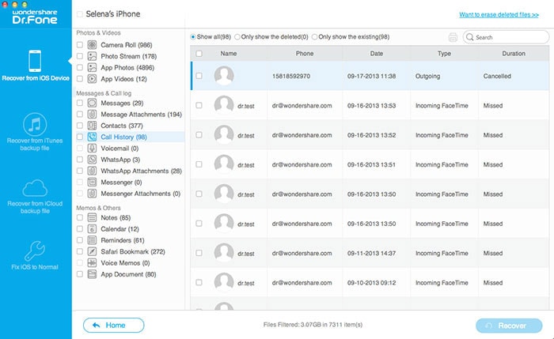Open WhatsApp (3) category

(x=120, y=160)
